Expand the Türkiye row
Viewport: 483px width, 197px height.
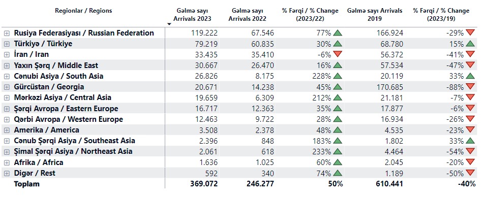click(x=7, y=44)
